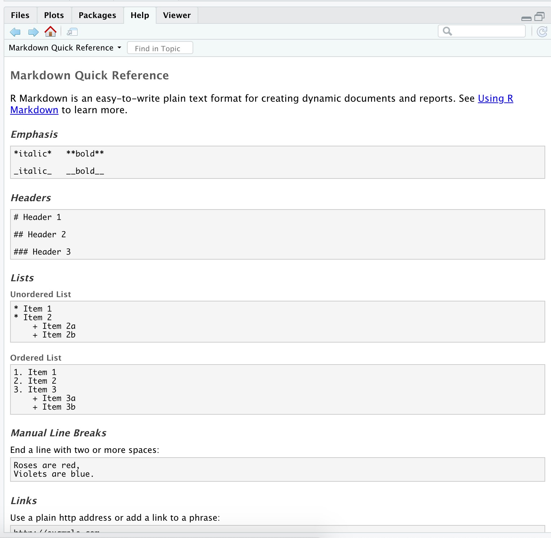Switch to the Files tab

pyautogui.click(x=20, y=16)
